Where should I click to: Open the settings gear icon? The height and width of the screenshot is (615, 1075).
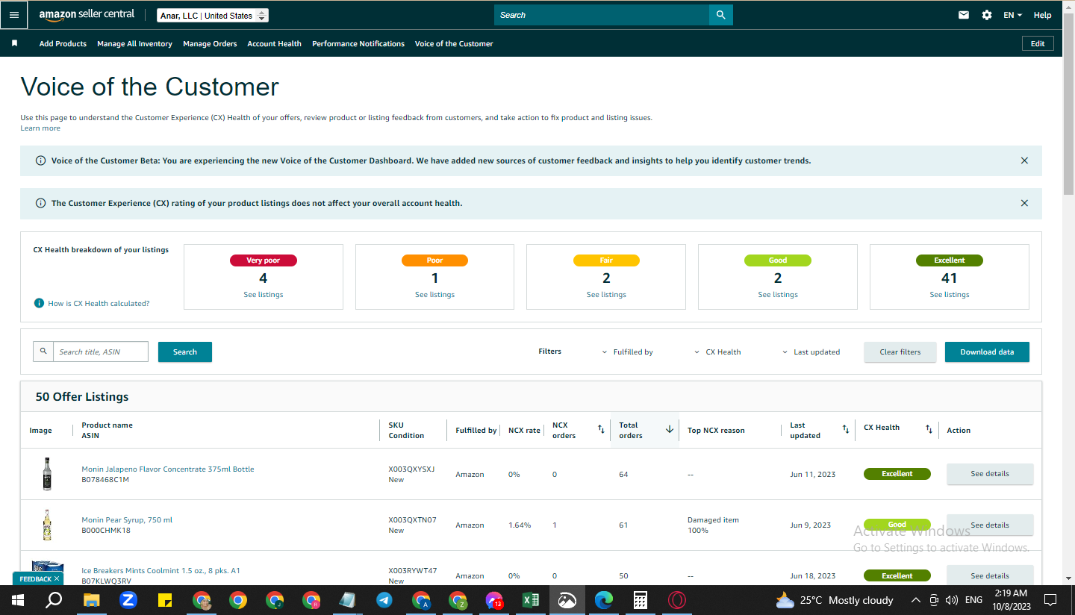[x=987, y=15]
